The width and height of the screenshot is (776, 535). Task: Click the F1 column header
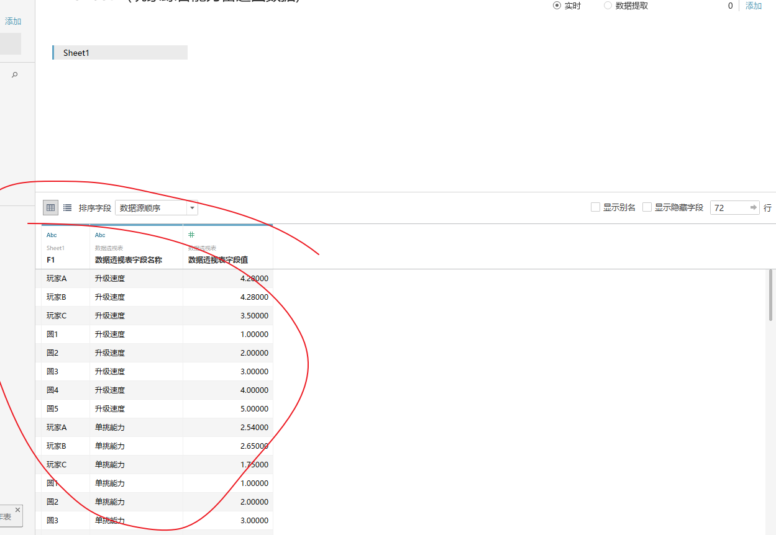point(51,260)
